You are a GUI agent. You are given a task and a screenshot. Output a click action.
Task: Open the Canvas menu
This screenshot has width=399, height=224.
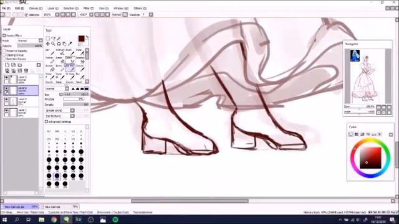pyautogui.click(x=36, y=8)
